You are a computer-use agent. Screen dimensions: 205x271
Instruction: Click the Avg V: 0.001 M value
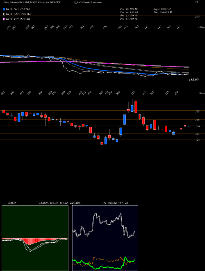click(x=162, y=9)
